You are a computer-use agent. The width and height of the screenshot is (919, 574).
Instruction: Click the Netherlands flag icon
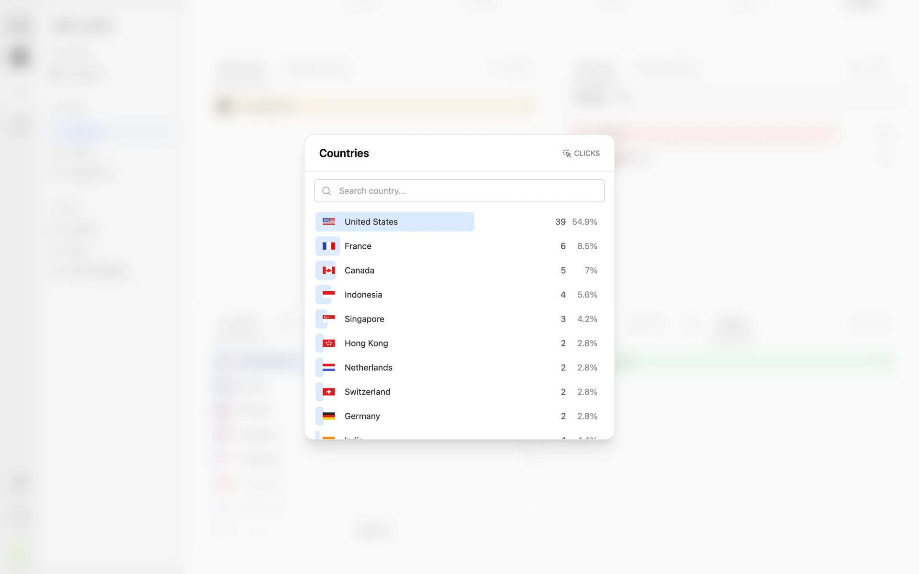(328, 367)
